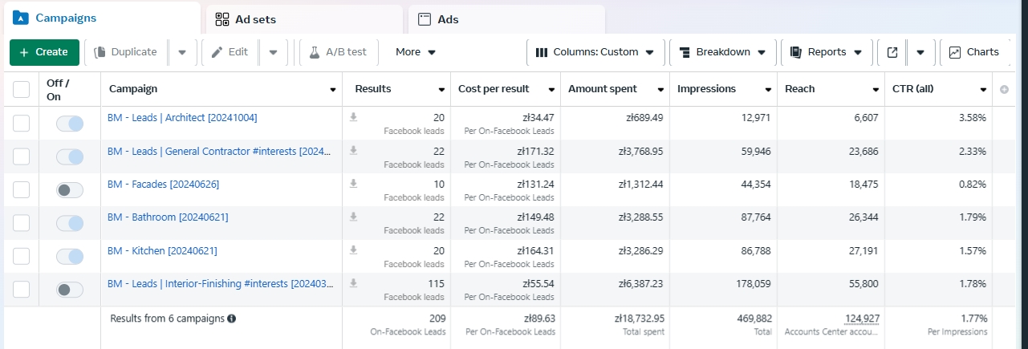The width and height of the screenshot is (1028, 349).
Task: Open the Breakdown dropdown
Action: 723,52
